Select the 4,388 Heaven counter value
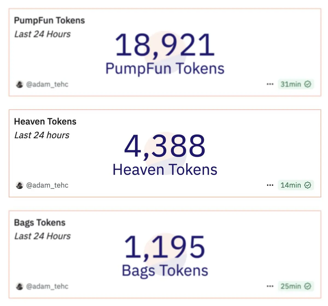 click(165, 146)
